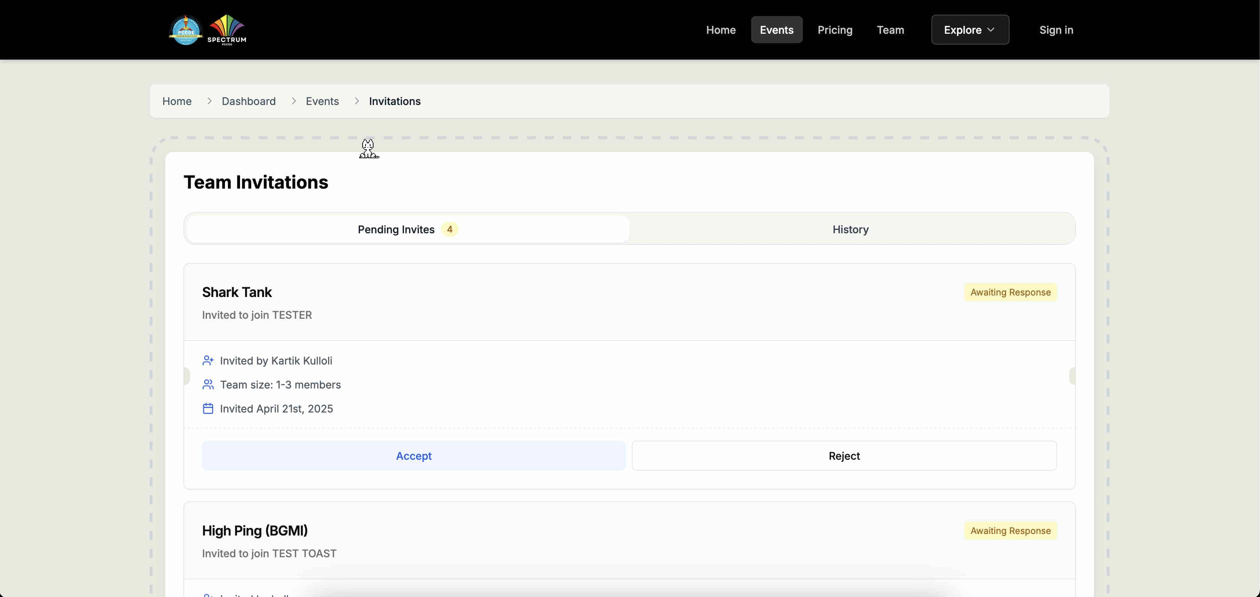Viewport: 1260px width, 597px height.
Task: Click 'Team size: 1-3 members' text
Action: pyautogui.click(x=280, y=385)
